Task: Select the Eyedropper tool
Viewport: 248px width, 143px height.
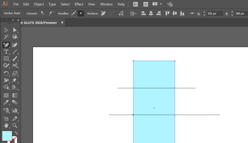Action: (x=6, y=102)
